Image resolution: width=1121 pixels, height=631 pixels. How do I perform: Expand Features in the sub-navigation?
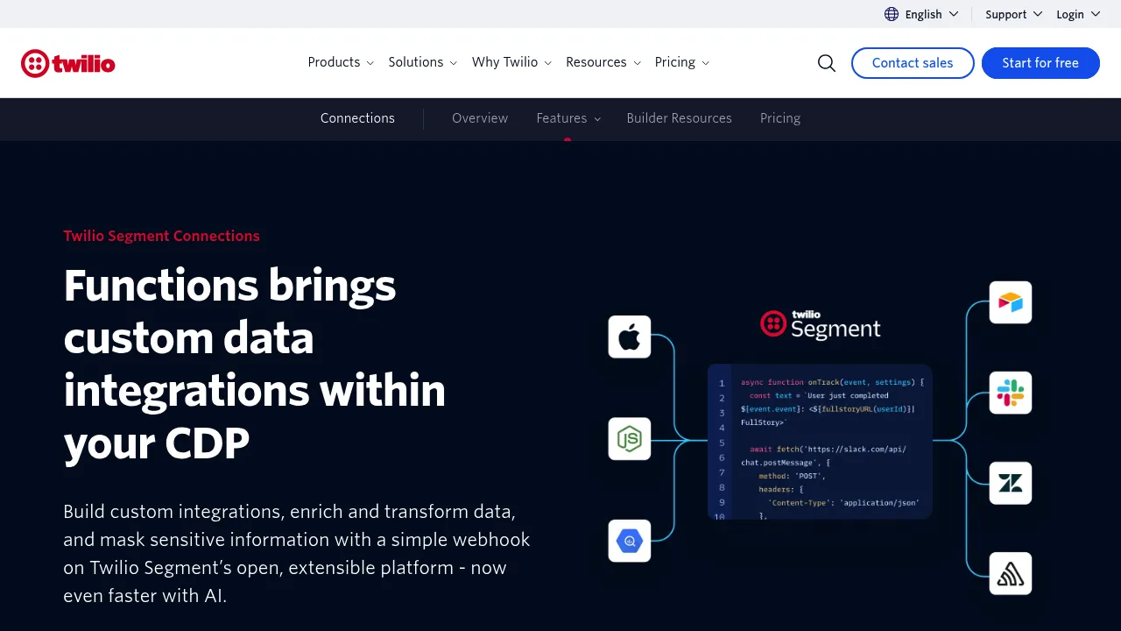pos(568,118)
